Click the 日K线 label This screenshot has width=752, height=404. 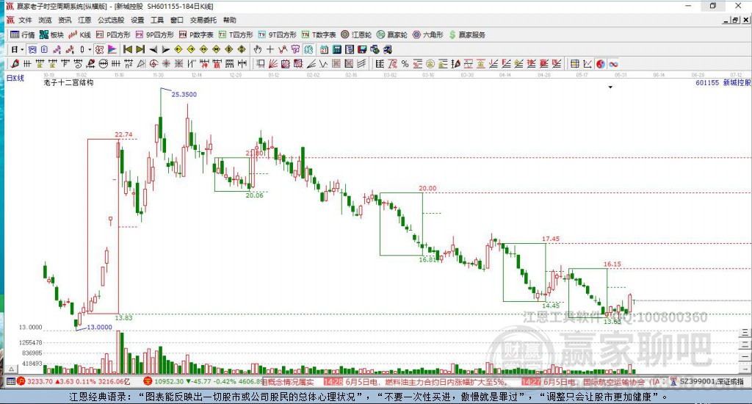point(15,78)
